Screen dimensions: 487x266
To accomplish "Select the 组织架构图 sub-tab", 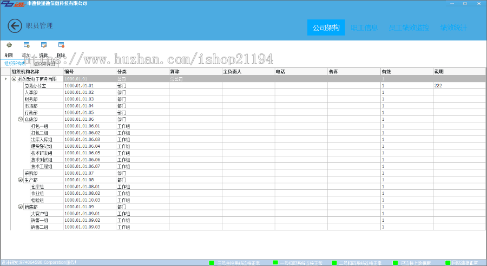I will [44, 64].
